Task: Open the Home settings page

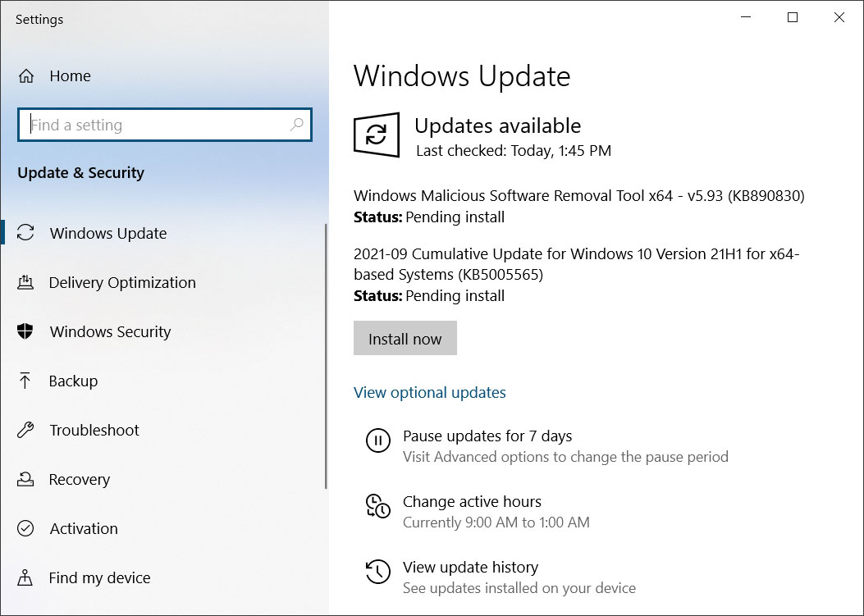Action: pos(70,75)
